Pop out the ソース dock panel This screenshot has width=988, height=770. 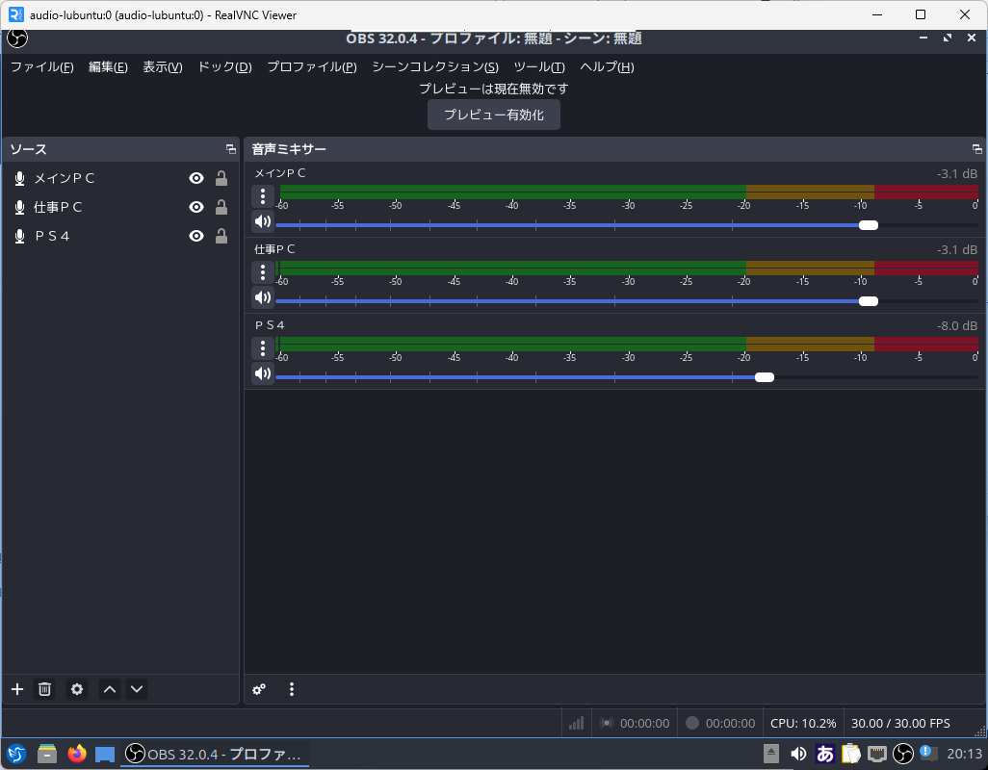(x=230, y=149)
